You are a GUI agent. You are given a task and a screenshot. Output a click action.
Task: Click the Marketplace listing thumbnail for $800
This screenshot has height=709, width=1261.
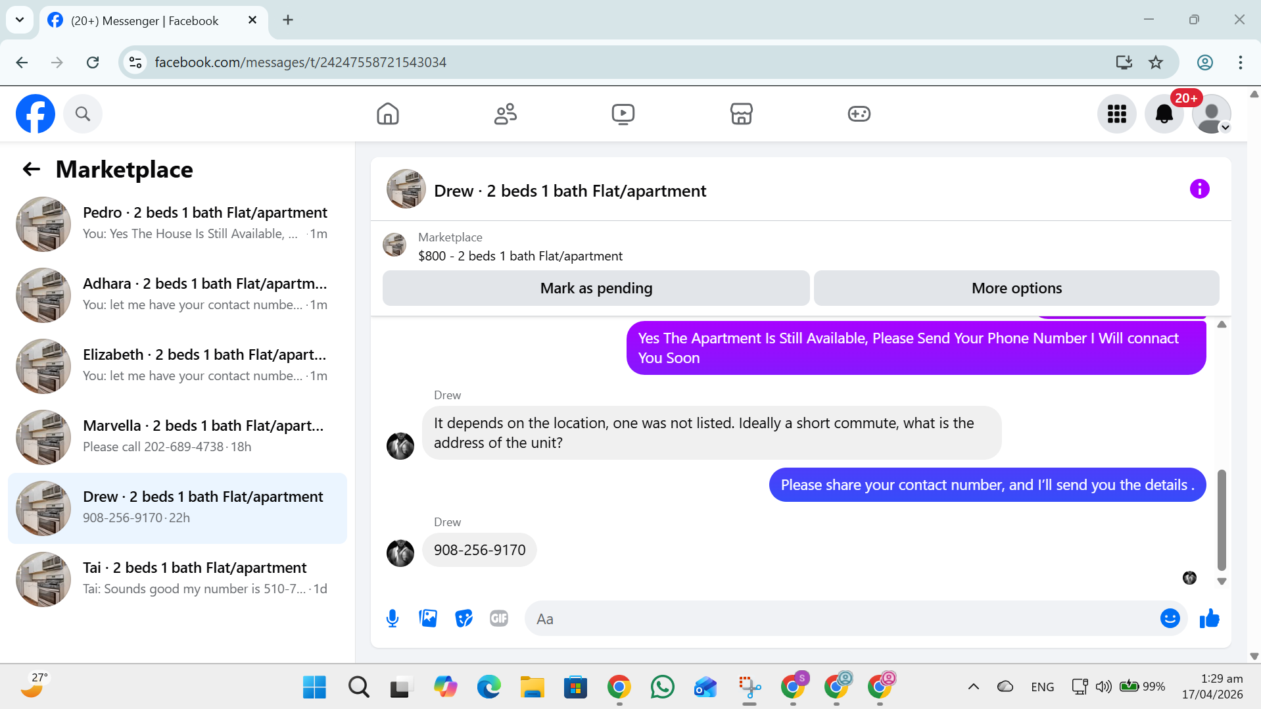[394, 245]
